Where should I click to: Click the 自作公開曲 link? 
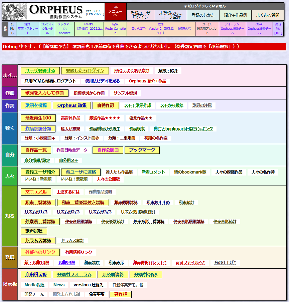click(108, 150)
